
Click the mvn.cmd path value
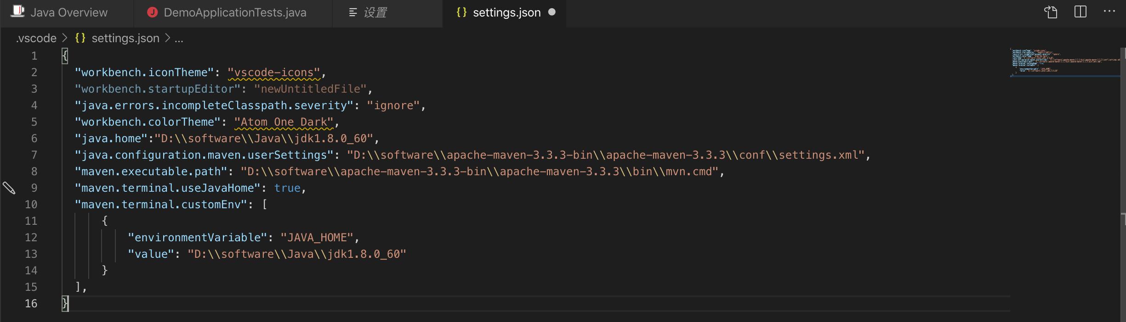[480, 172]
